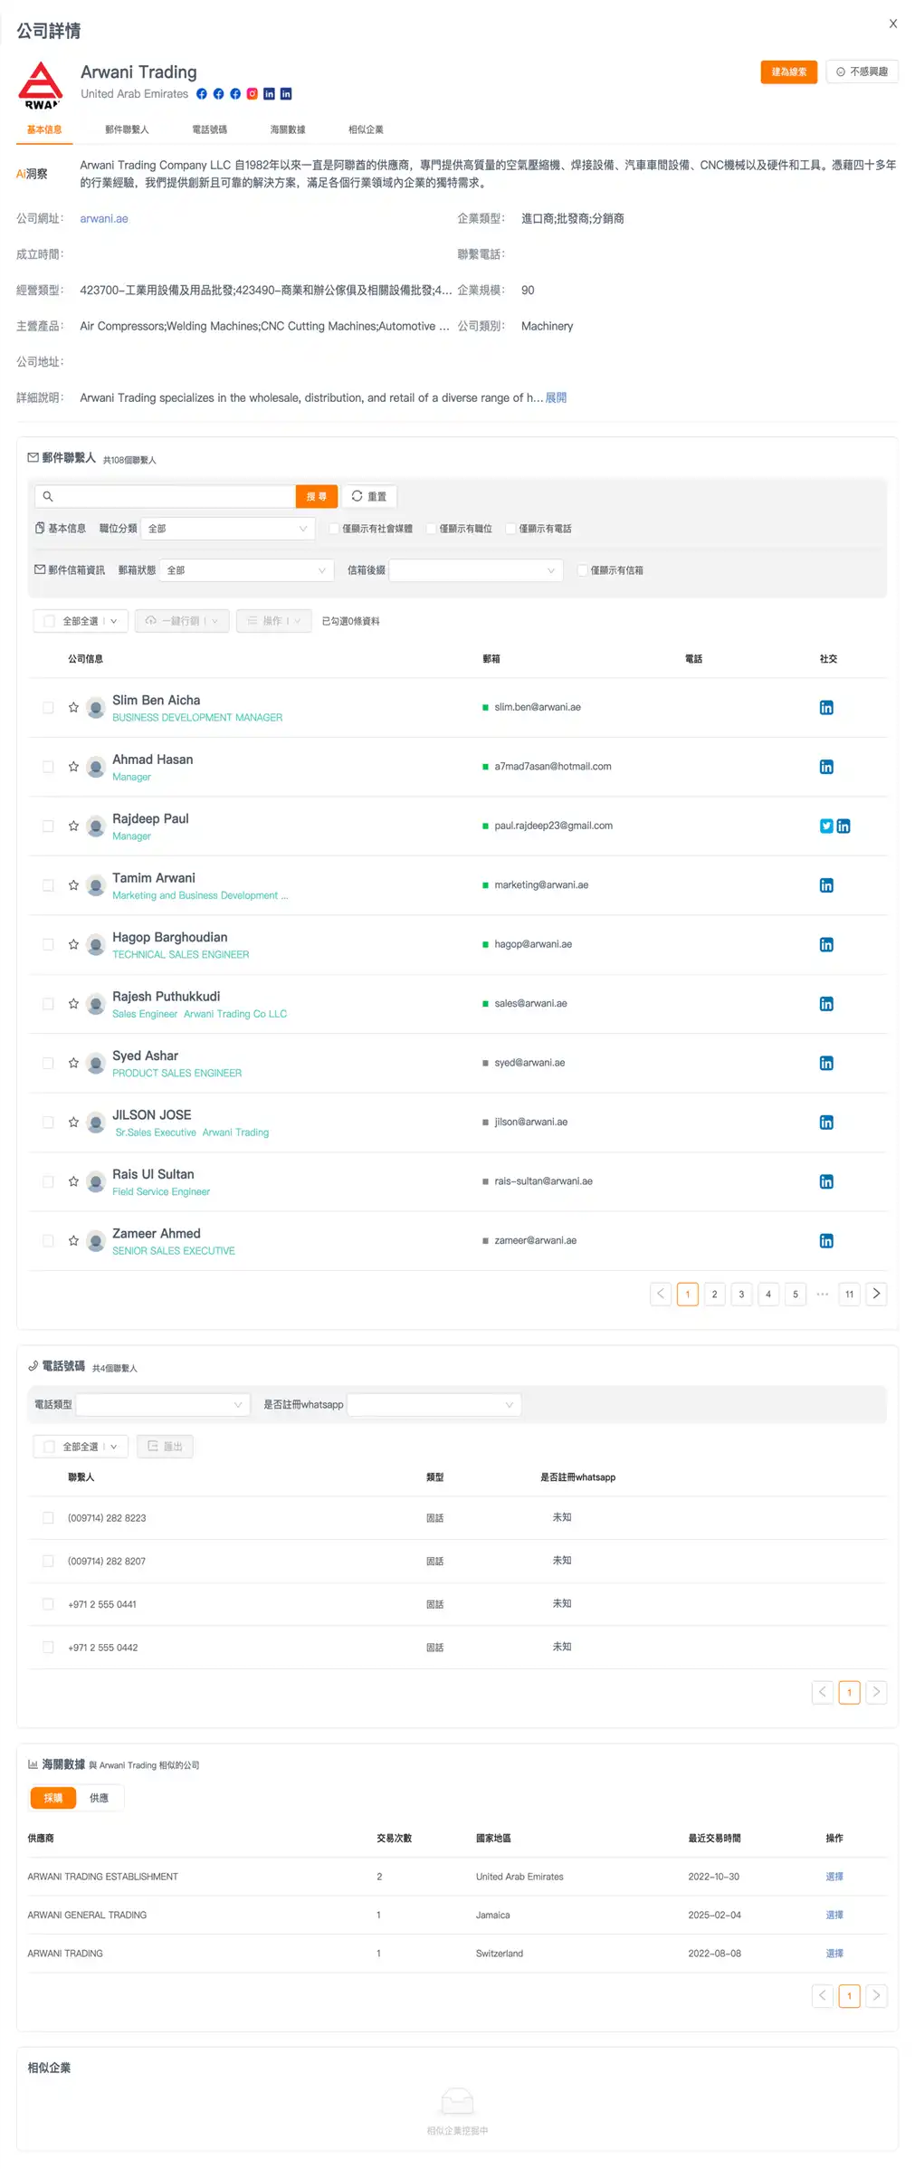Star the Tamim Arwani contact
The width and height of the screenshot is (915, 2169).
tap(73, 885)
